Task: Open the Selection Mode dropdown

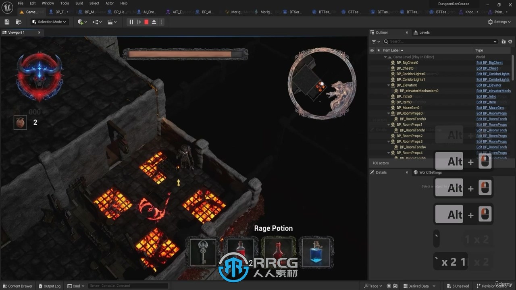Action: [x=49, y=22]
